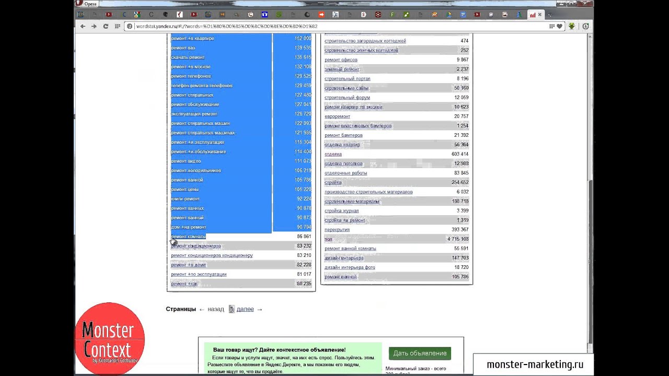Open the 'ремонт бамперов' link
Viewport: 669px width, 376px height.
[x=343, y=135]
